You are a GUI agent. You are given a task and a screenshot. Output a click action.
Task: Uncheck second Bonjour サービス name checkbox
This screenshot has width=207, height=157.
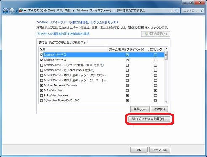[42, 60]
